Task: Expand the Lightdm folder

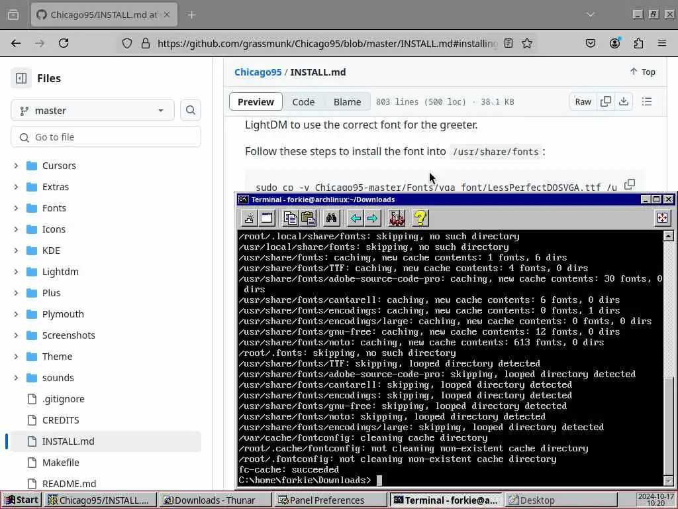Action: click(x=16, y=272)
